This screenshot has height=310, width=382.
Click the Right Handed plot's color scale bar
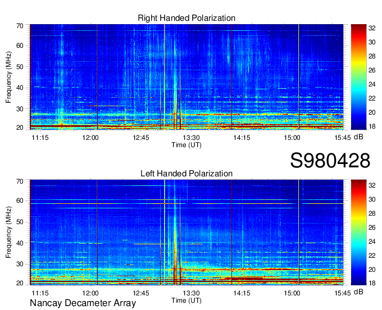tap(358, 77)
